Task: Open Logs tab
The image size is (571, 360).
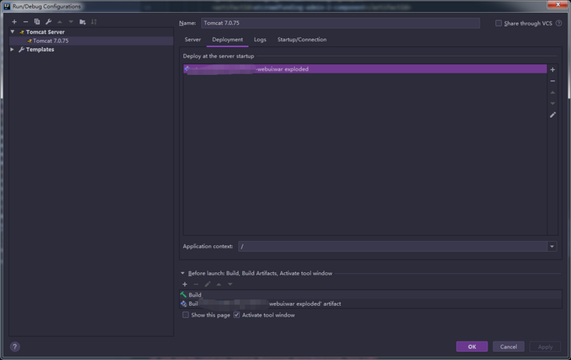Action: [260, 40]
